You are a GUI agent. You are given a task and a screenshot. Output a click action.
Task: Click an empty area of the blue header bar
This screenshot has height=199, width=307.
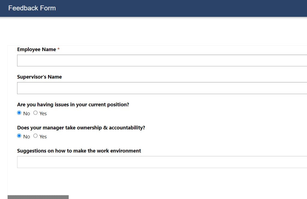point(180,8)
